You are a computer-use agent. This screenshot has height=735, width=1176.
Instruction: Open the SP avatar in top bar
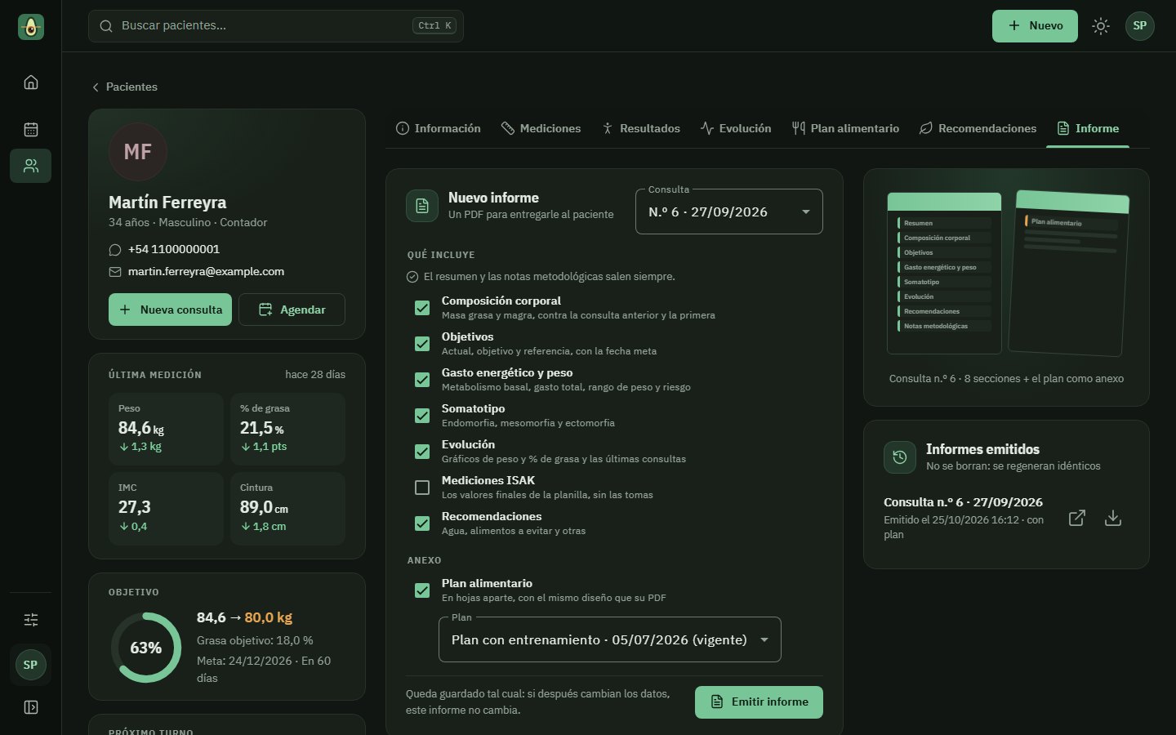coord(1140,26)
